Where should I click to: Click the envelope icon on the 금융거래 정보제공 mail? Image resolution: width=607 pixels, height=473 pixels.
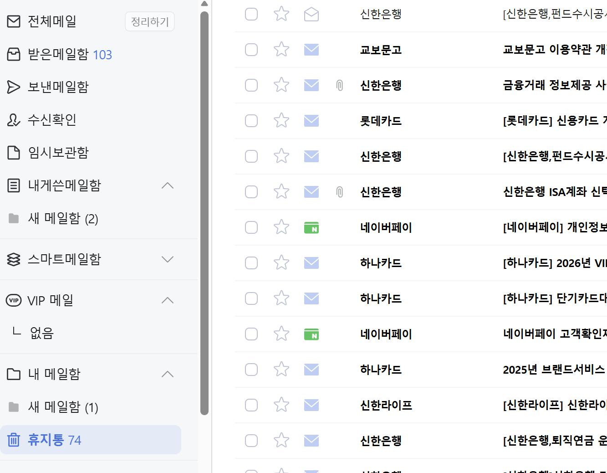[311, 85]
